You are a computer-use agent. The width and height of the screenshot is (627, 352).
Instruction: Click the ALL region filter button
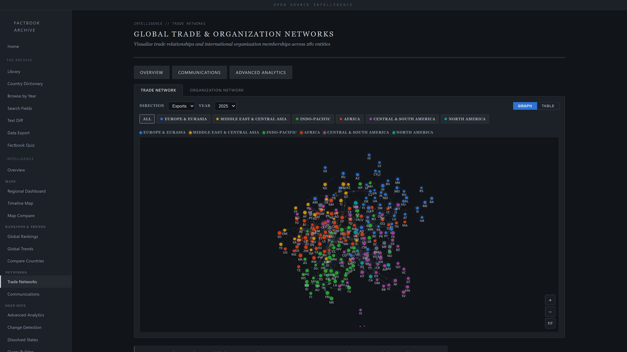[x=146, y=119]
